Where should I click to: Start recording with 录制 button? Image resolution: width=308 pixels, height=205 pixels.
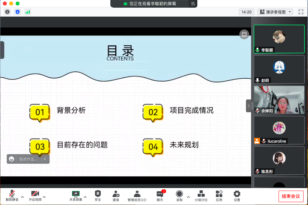[179, 196]
